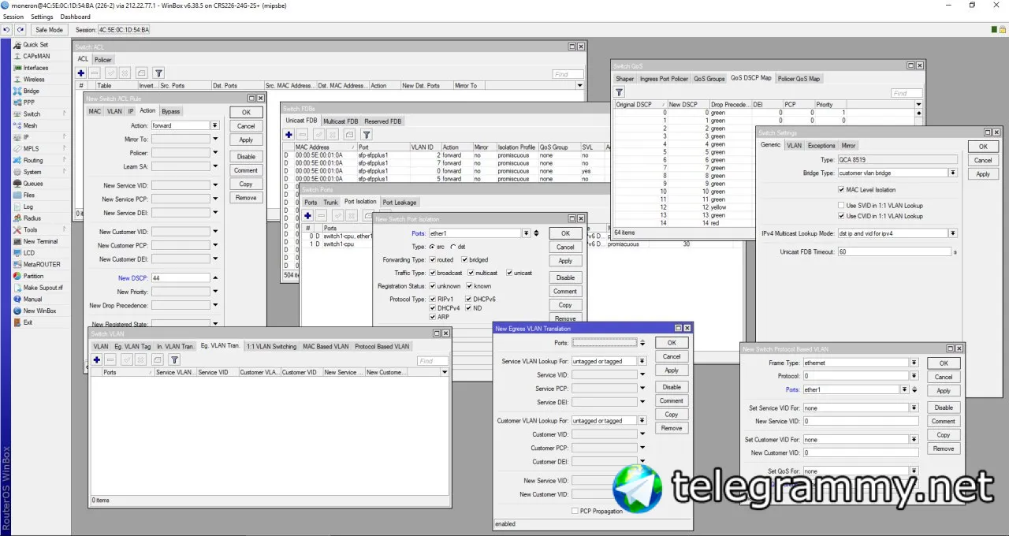1009x536 pixels.
Task: Open MPLS submenu in the sidebar
Action: [31, 148]
